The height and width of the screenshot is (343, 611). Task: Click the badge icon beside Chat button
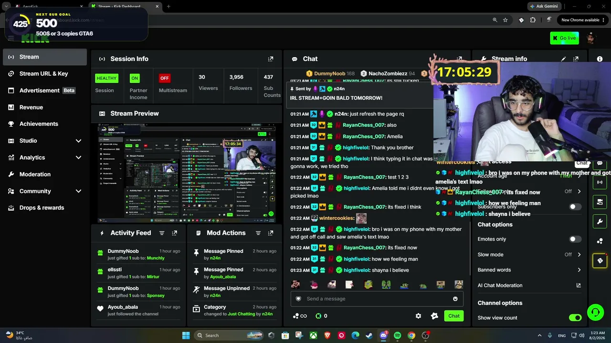tap(434, 316)
